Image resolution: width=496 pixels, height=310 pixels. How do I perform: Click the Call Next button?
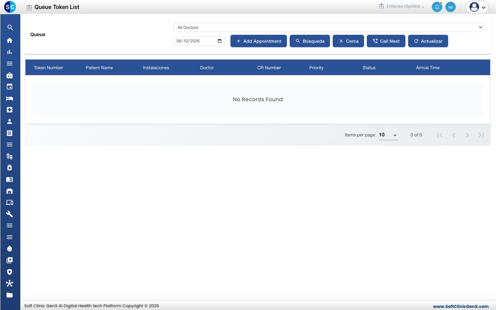pyautogui.click(x=386, y=41)
